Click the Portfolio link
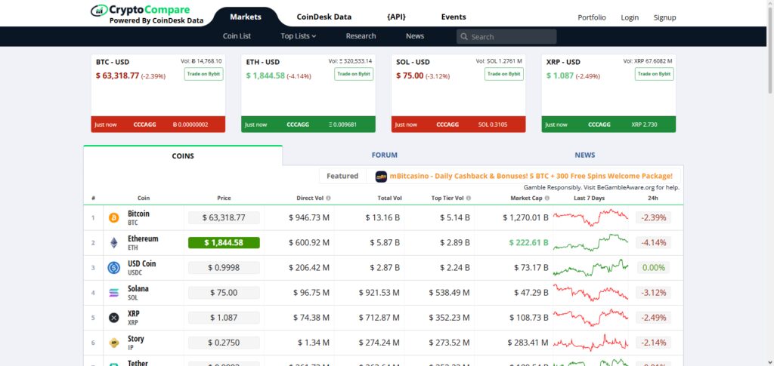 click(591, 17)
